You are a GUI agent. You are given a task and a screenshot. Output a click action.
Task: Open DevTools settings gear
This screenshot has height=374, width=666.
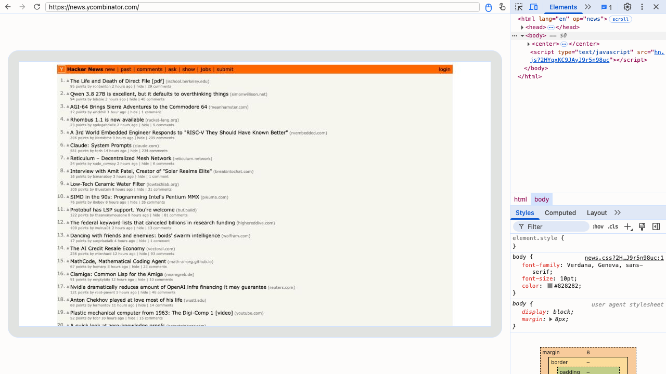627,7
